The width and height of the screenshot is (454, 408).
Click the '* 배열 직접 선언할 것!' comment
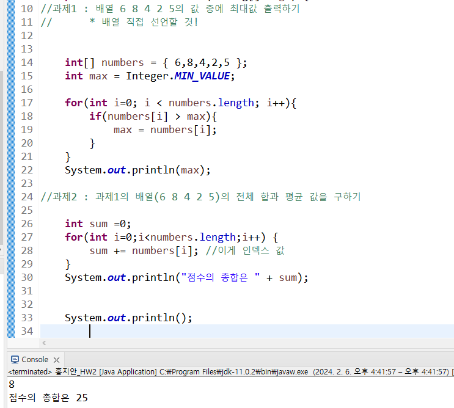(x=144, y=22)
